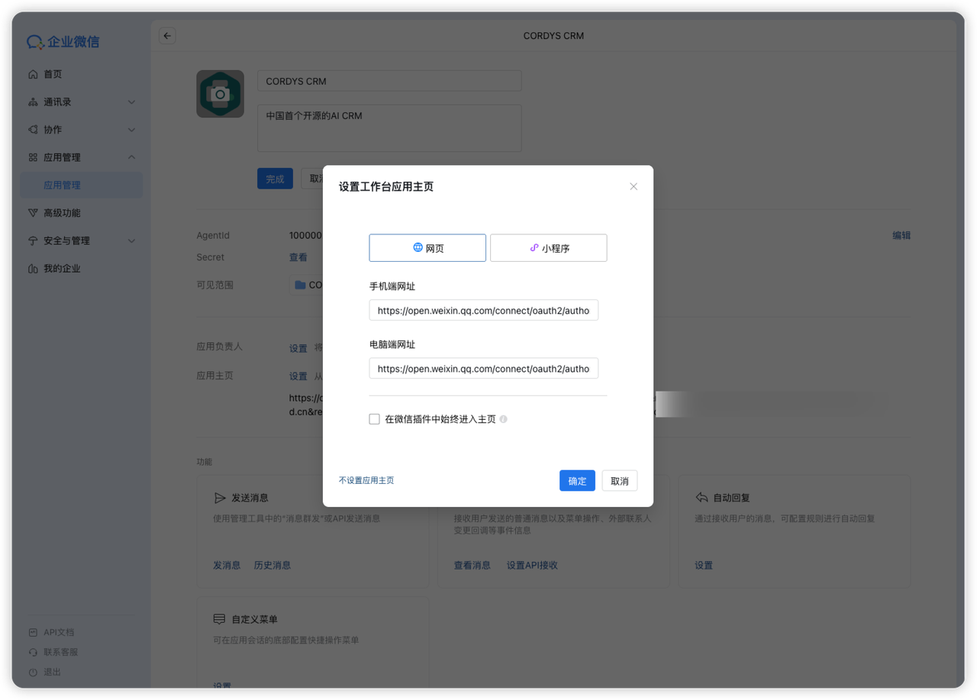Screen dimensions: 977x700
Task: Click the folder icon in 可见范围
Action: (x=300, y=285)
